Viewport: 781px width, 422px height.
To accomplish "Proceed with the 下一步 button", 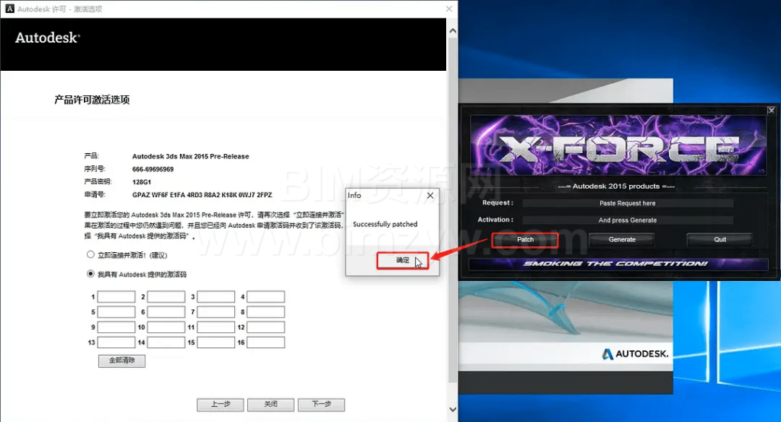I will pos(321,404).
